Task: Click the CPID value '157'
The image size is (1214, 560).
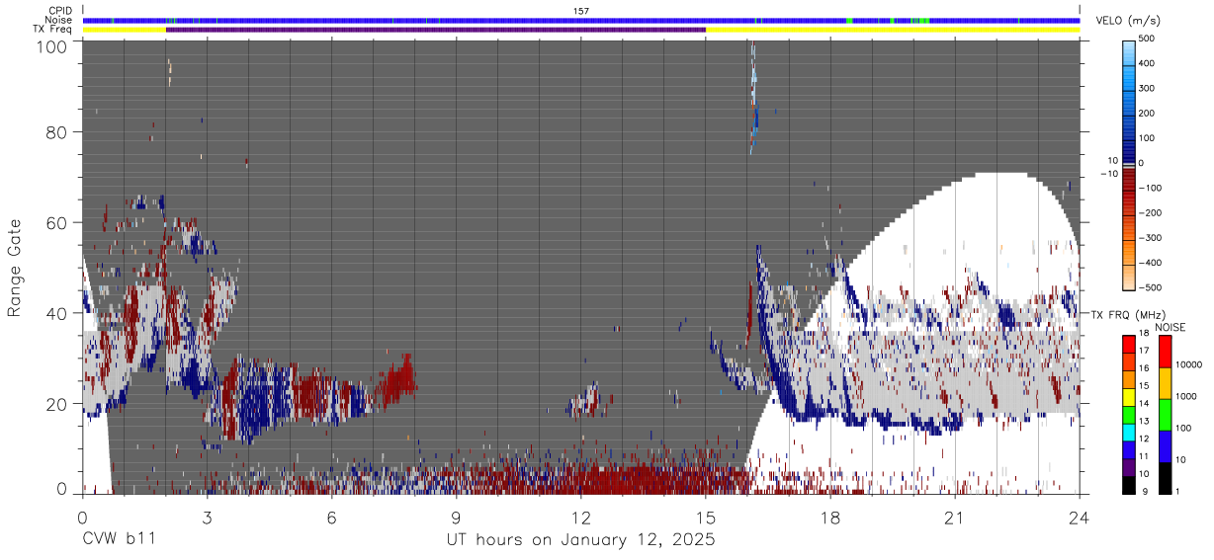Action: pyautogui.click(x=581, y=11)
